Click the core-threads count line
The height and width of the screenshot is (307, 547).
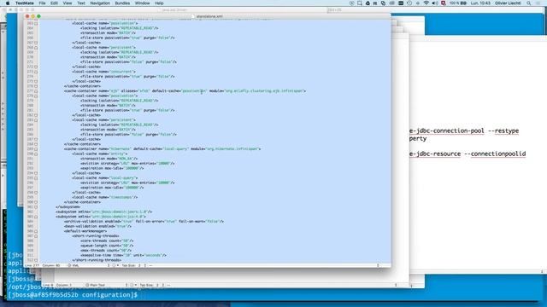pyautogui.click(x=107, y=240)
